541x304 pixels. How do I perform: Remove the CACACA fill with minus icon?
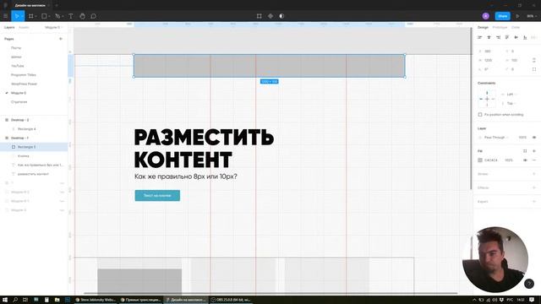click(x=534, y=160)
